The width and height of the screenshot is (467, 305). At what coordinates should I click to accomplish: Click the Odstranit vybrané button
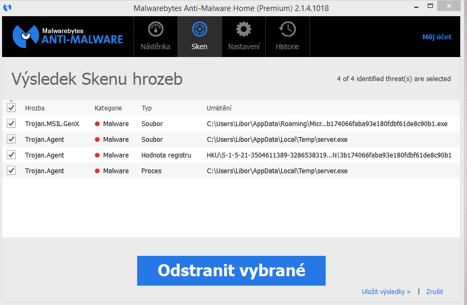(x=231, y=270)
